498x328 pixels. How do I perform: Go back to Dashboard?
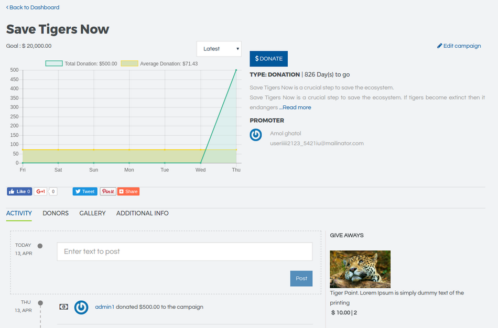(x=33, y=7)
